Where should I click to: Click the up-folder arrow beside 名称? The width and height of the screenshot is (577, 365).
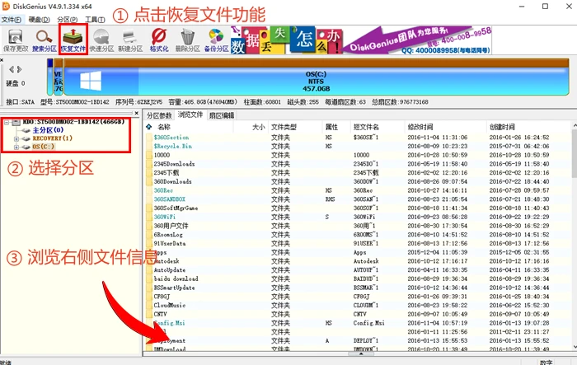pyautogui.click(x=151, y=127)
